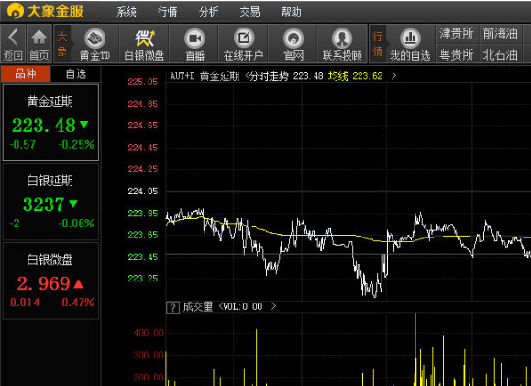Click the 北石油 market button
The height and width of the screenshot is (386, 531).
point(501,54)
